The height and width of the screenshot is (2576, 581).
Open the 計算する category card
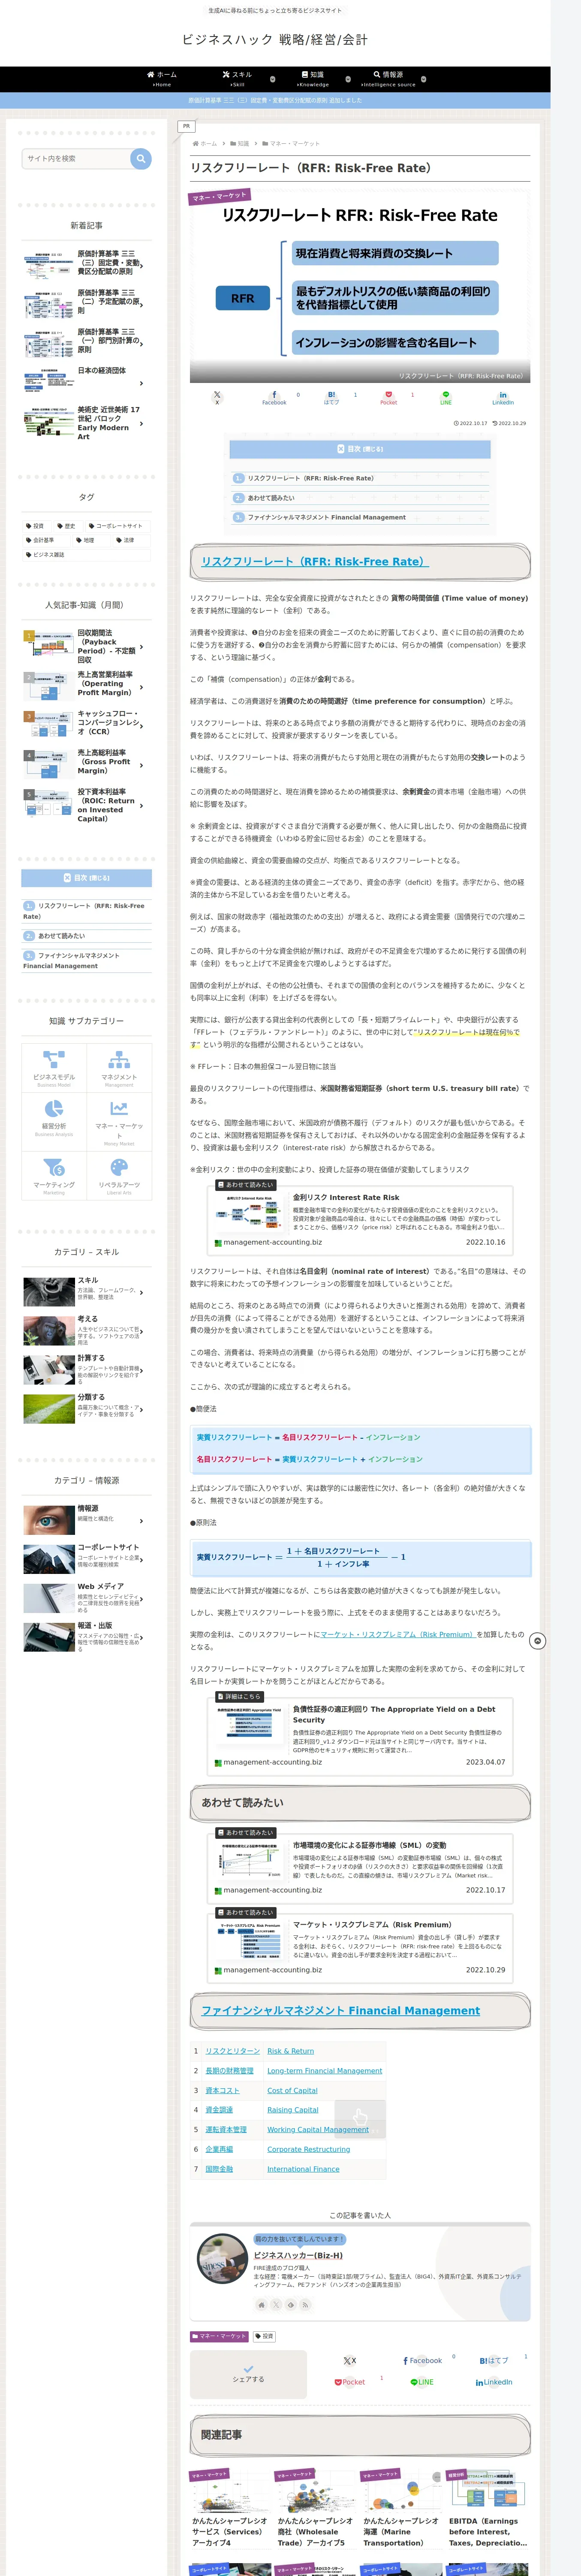(87, 1369)
